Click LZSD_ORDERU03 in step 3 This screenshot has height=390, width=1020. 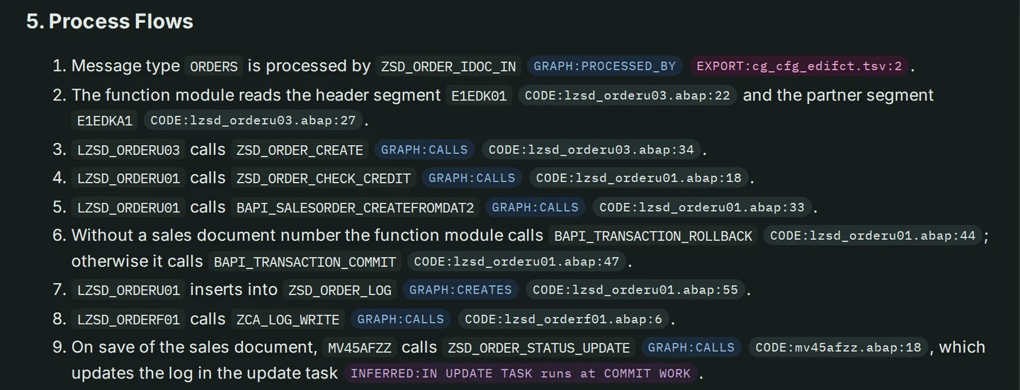[x=128, y=150]
